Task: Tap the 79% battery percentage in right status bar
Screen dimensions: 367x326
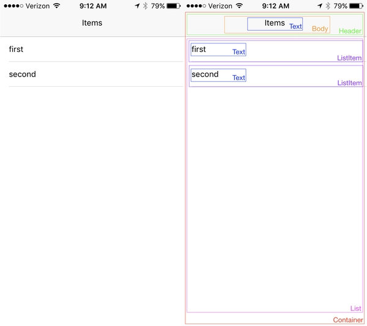Action: coord(341,6)
